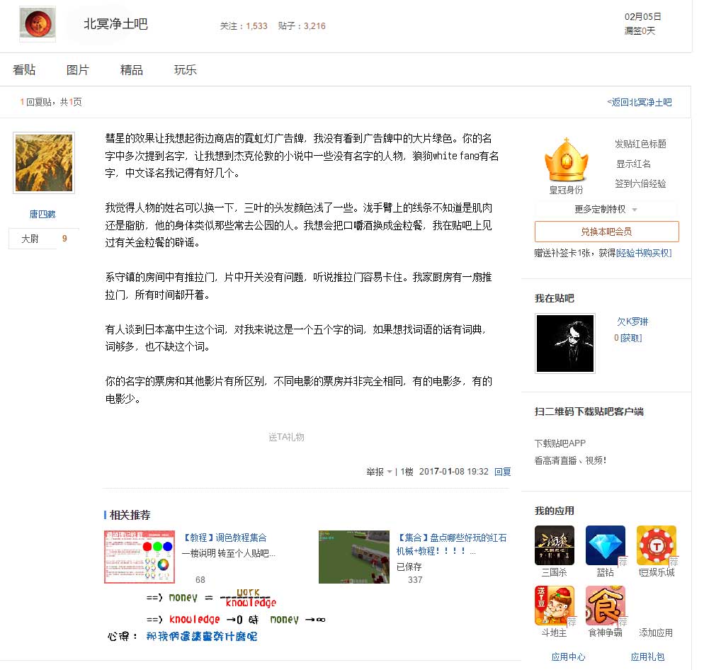The width and height of the screenshot is (704, 670).
Task: Click 兑换本吧会员 button
Action: click(606, 232)
